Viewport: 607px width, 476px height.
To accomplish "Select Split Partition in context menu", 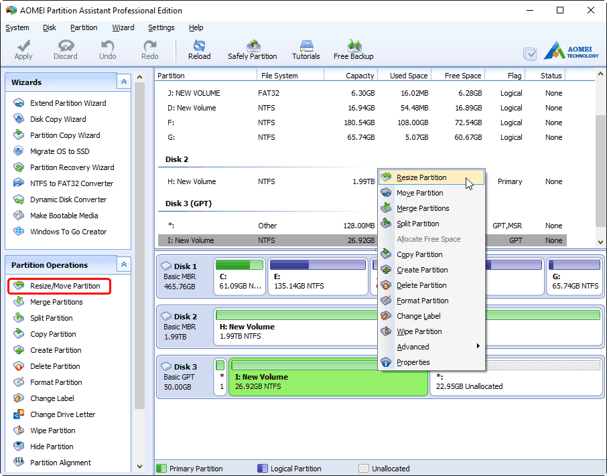I will pos(431,224).
